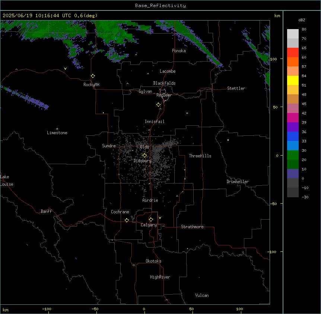
Task: Click the Banff map label
Action: (46, 211)
